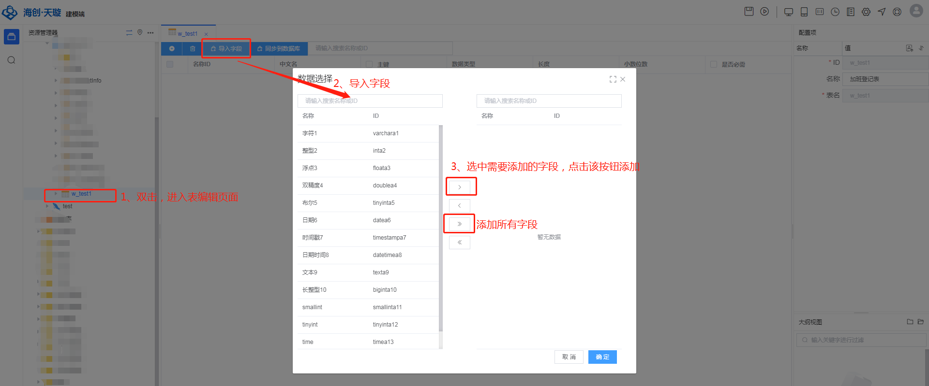Toggle the select-all checkbox beside 名称ID

pyautogui.click(x=170, y=64)
